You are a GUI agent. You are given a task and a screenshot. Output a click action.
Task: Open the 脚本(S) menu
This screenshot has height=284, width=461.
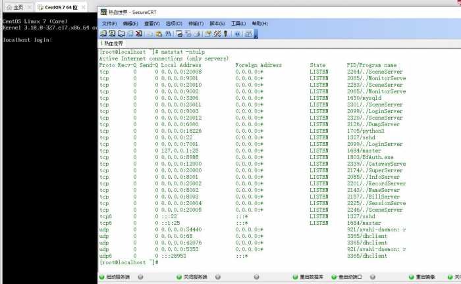(218, 23)
